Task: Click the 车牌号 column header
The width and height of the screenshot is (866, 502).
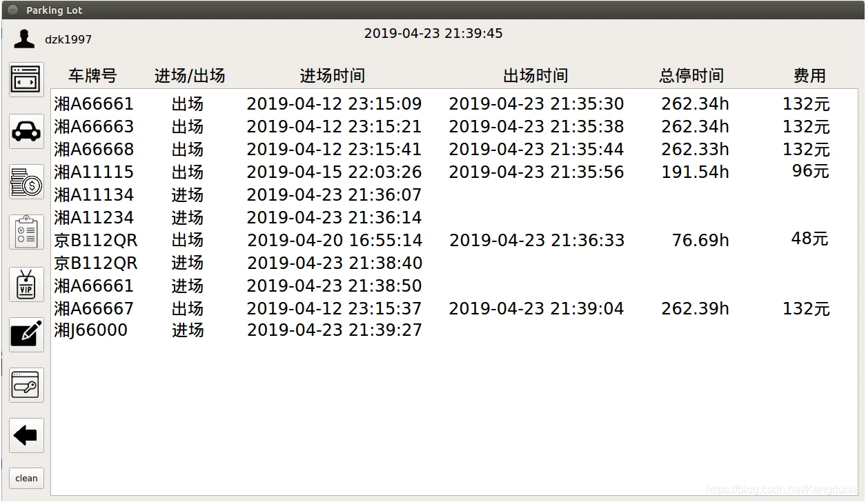Action: [92, 76]
